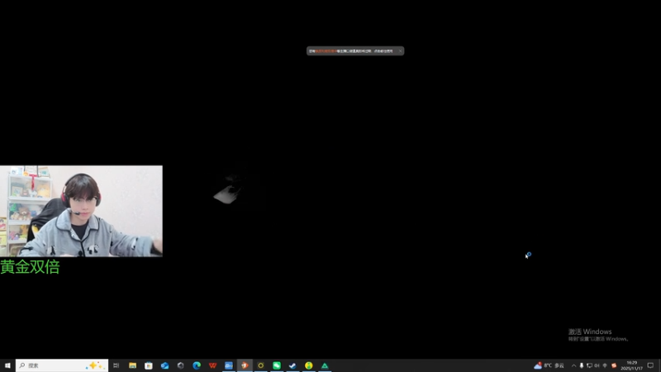The image size is (661, 372).
Task: Click the microphone tray icon
Action: (582, 365)
